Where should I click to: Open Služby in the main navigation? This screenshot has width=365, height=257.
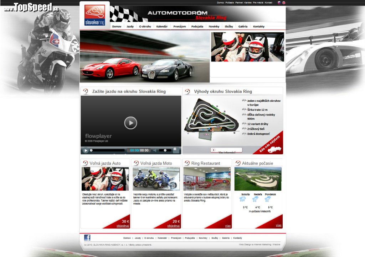pyautogui.click(x=229, y=26)
